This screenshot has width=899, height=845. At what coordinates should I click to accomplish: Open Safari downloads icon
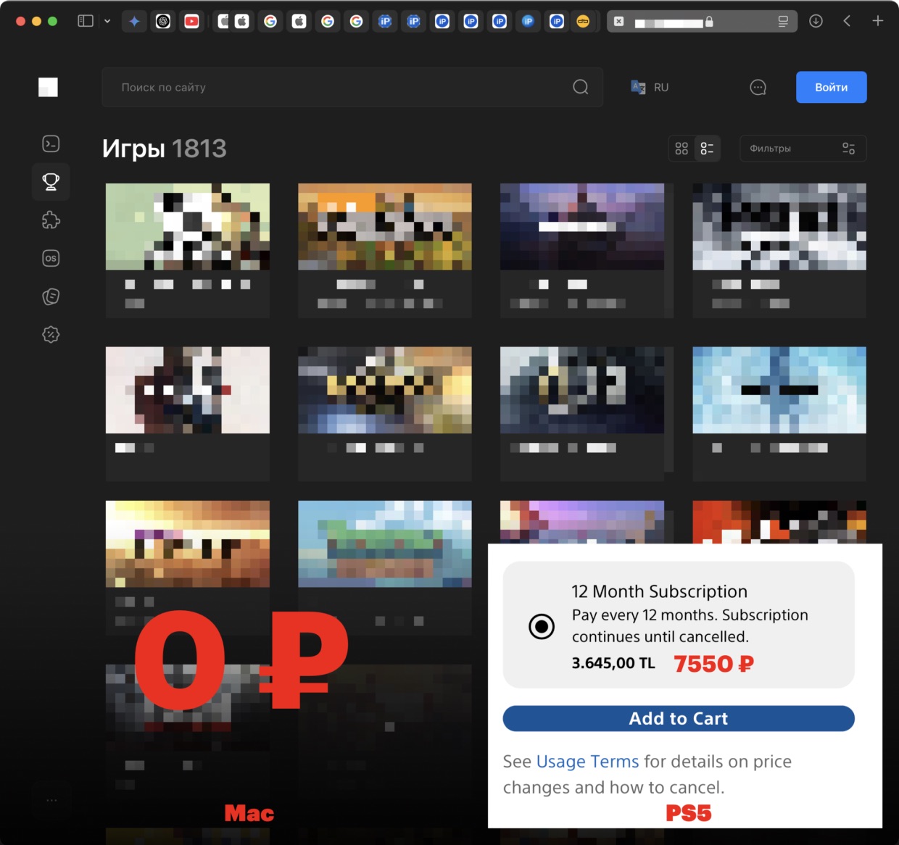816,21
